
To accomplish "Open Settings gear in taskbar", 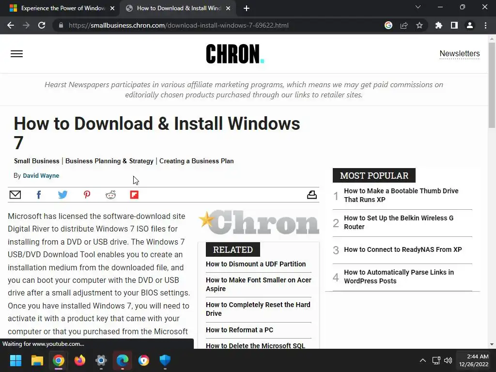I will pos(101,360).
